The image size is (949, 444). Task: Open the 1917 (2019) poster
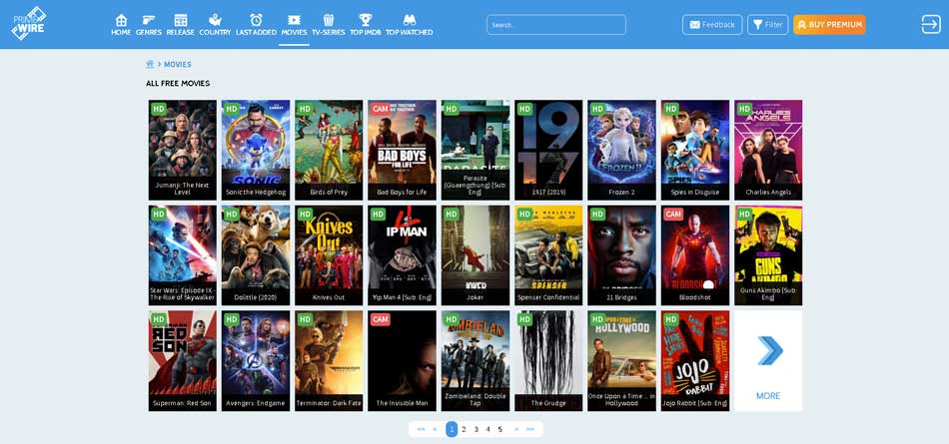548,150
